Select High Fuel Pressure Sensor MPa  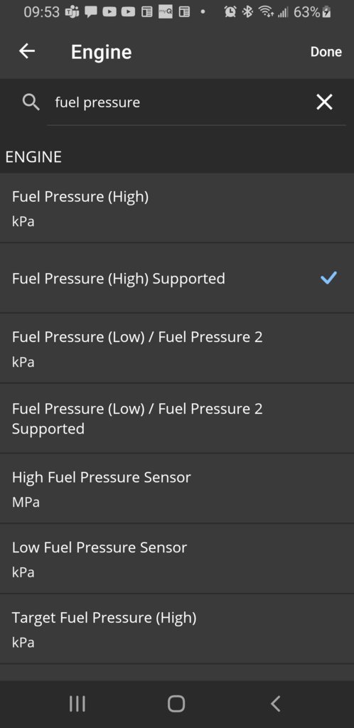[x=177, y=488]
